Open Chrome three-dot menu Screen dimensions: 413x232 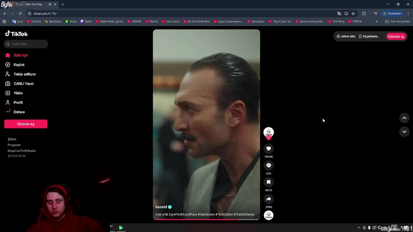click(x=408, y=14)
